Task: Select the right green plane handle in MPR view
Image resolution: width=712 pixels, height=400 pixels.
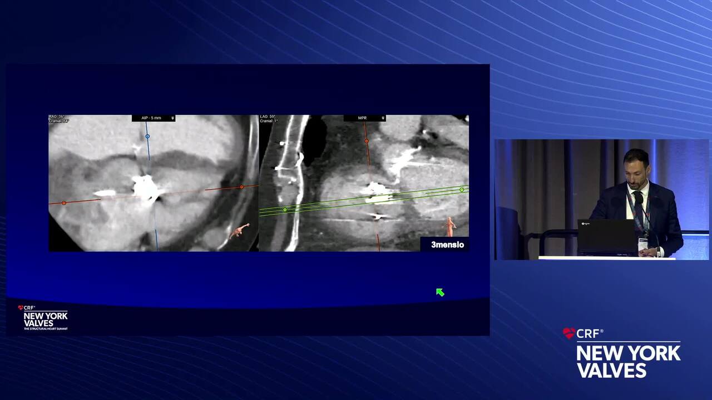Action: tap(462, 190)
